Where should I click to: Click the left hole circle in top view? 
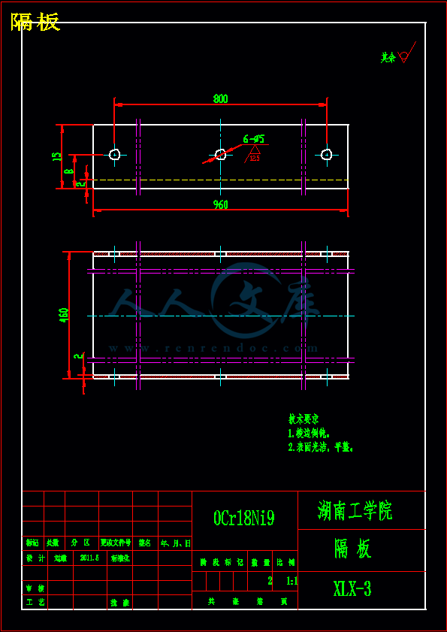[x=114, y=154]
